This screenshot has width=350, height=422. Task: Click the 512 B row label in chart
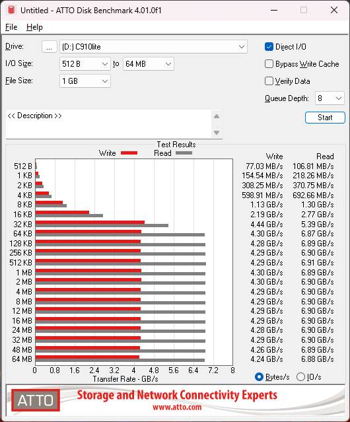(x=23, y=166)
